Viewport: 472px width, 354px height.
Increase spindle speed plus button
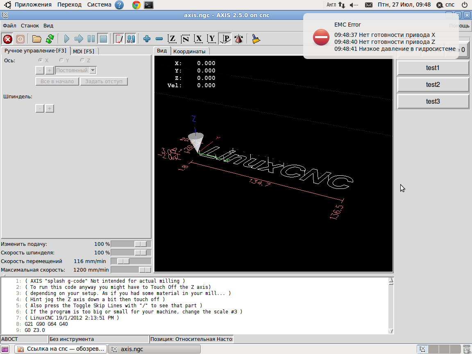click(x=50, y=108)
